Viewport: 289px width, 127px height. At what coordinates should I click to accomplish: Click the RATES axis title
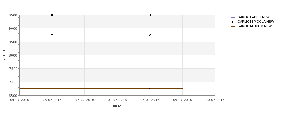coord(4,55)
